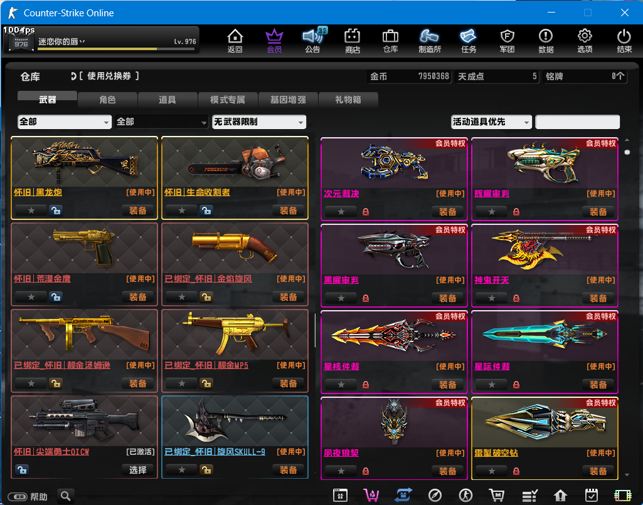The width and height of the screenshot is (643, 505).
Task: Open the 仓库 inventory briefcase icon
Action: click(390, 41)
